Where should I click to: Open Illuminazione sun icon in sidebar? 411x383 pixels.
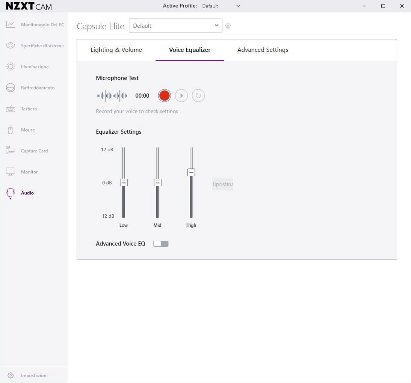[11, 67]
